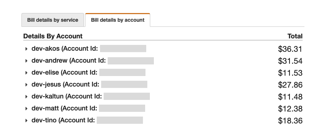Click the dev-tino account name
The width and height of the screenshot is (327, 139).
coord(44,120)
